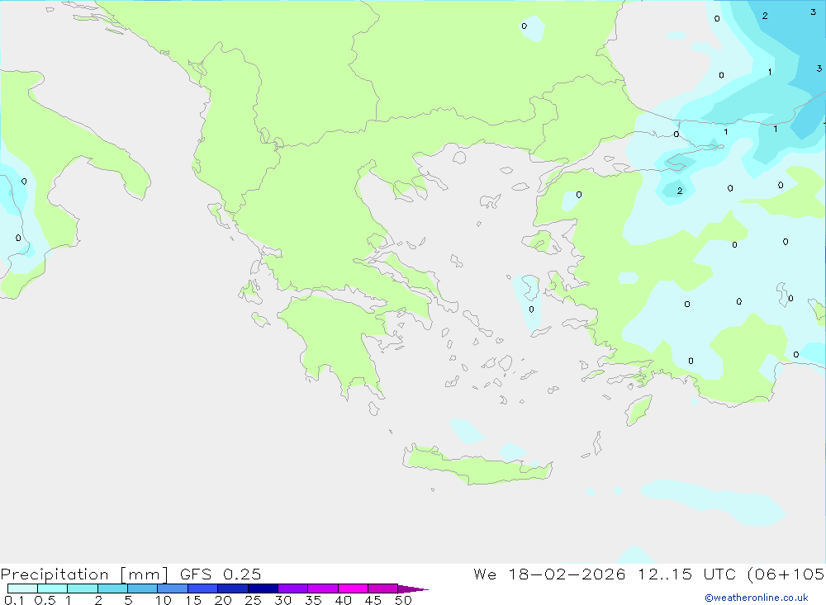Click the '10' legend label

point(164,600)
